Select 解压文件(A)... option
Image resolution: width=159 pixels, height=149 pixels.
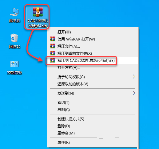69,46
